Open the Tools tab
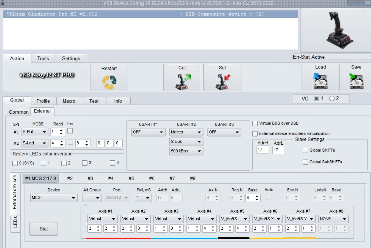This screenshot has width=371, height=248. tap(43, 59)
